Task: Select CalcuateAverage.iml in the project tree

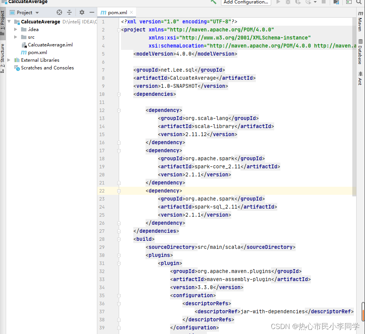Action: pyautogui.click(x=50, y=45)
